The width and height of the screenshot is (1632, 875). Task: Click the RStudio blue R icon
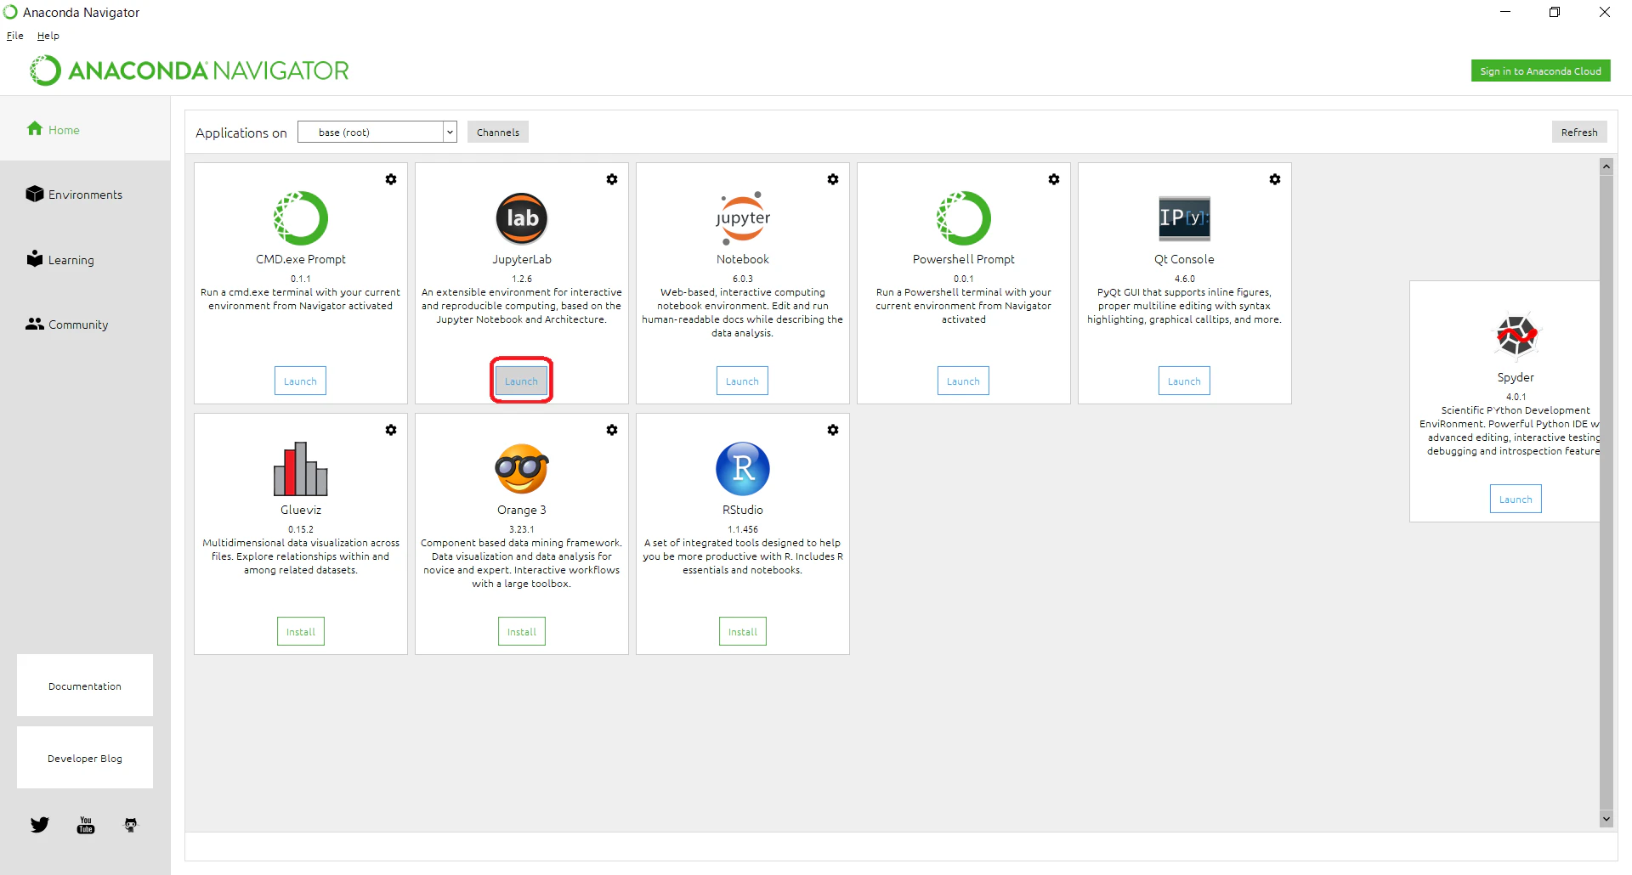click(x=743, y=469)
